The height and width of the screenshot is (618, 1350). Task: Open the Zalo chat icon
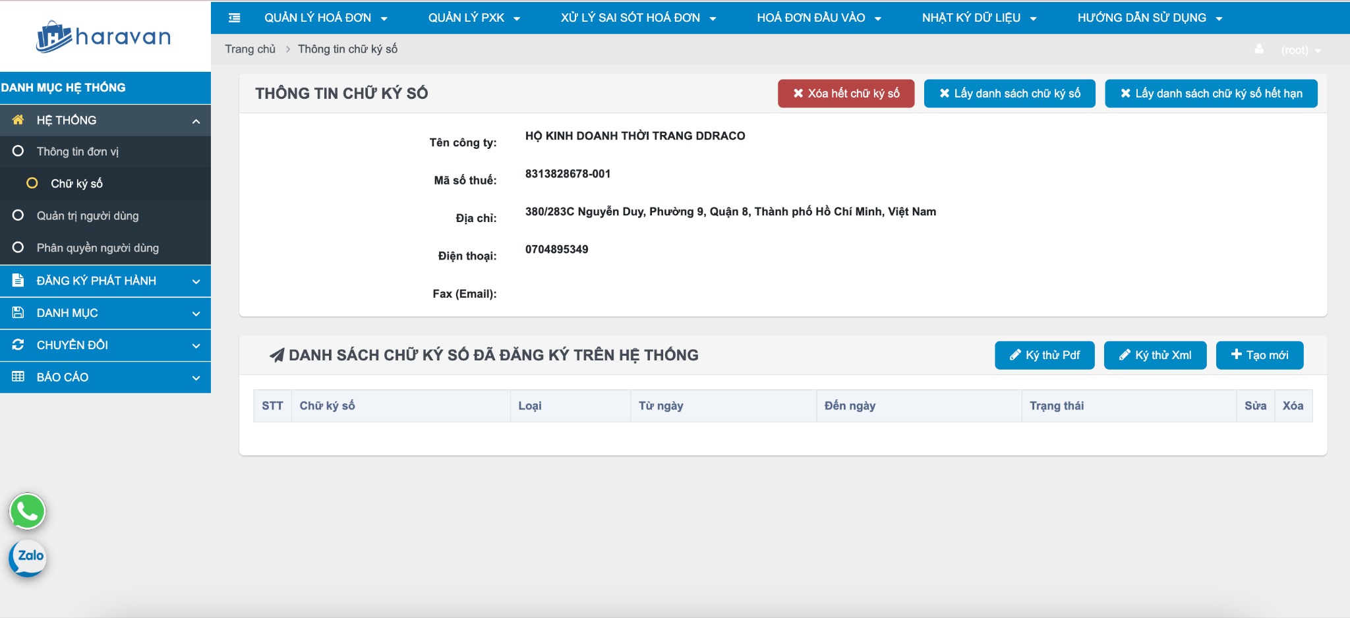27,557
